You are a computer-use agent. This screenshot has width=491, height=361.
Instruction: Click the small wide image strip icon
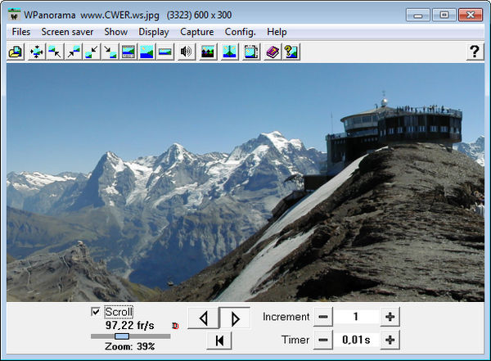pyautogui.click(x=165, y=52)
